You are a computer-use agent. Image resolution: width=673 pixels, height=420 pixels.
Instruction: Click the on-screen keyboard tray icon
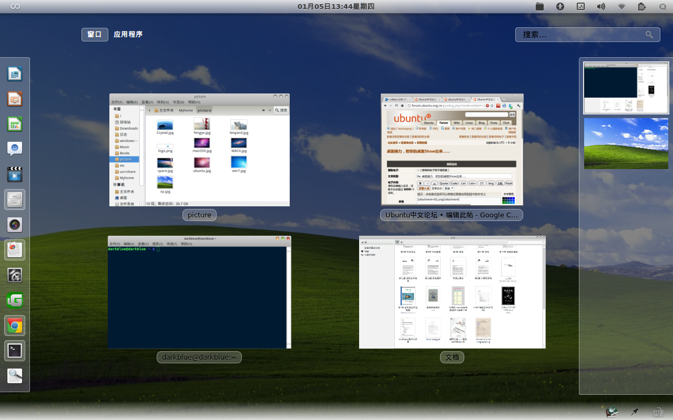657,412
